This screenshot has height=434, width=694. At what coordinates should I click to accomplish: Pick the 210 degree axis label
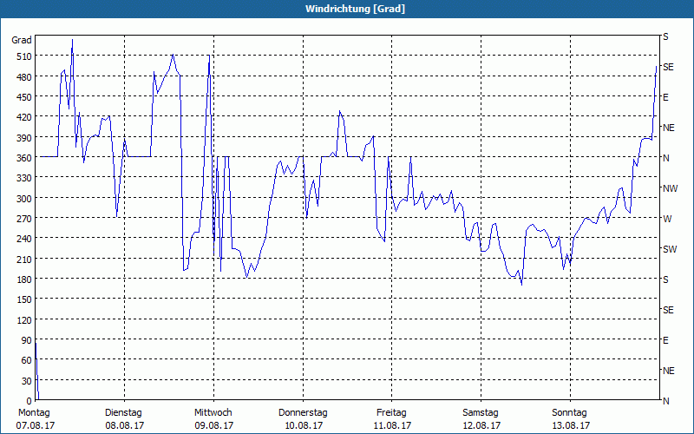pyautogui.click(x=24, y=259)
